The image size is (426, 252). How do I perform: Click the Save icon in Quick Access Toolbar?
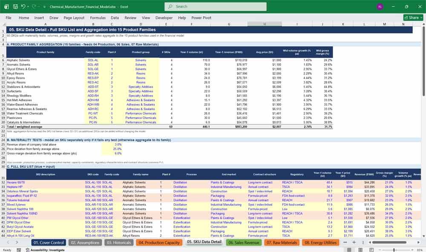click(x=15, y=6)
